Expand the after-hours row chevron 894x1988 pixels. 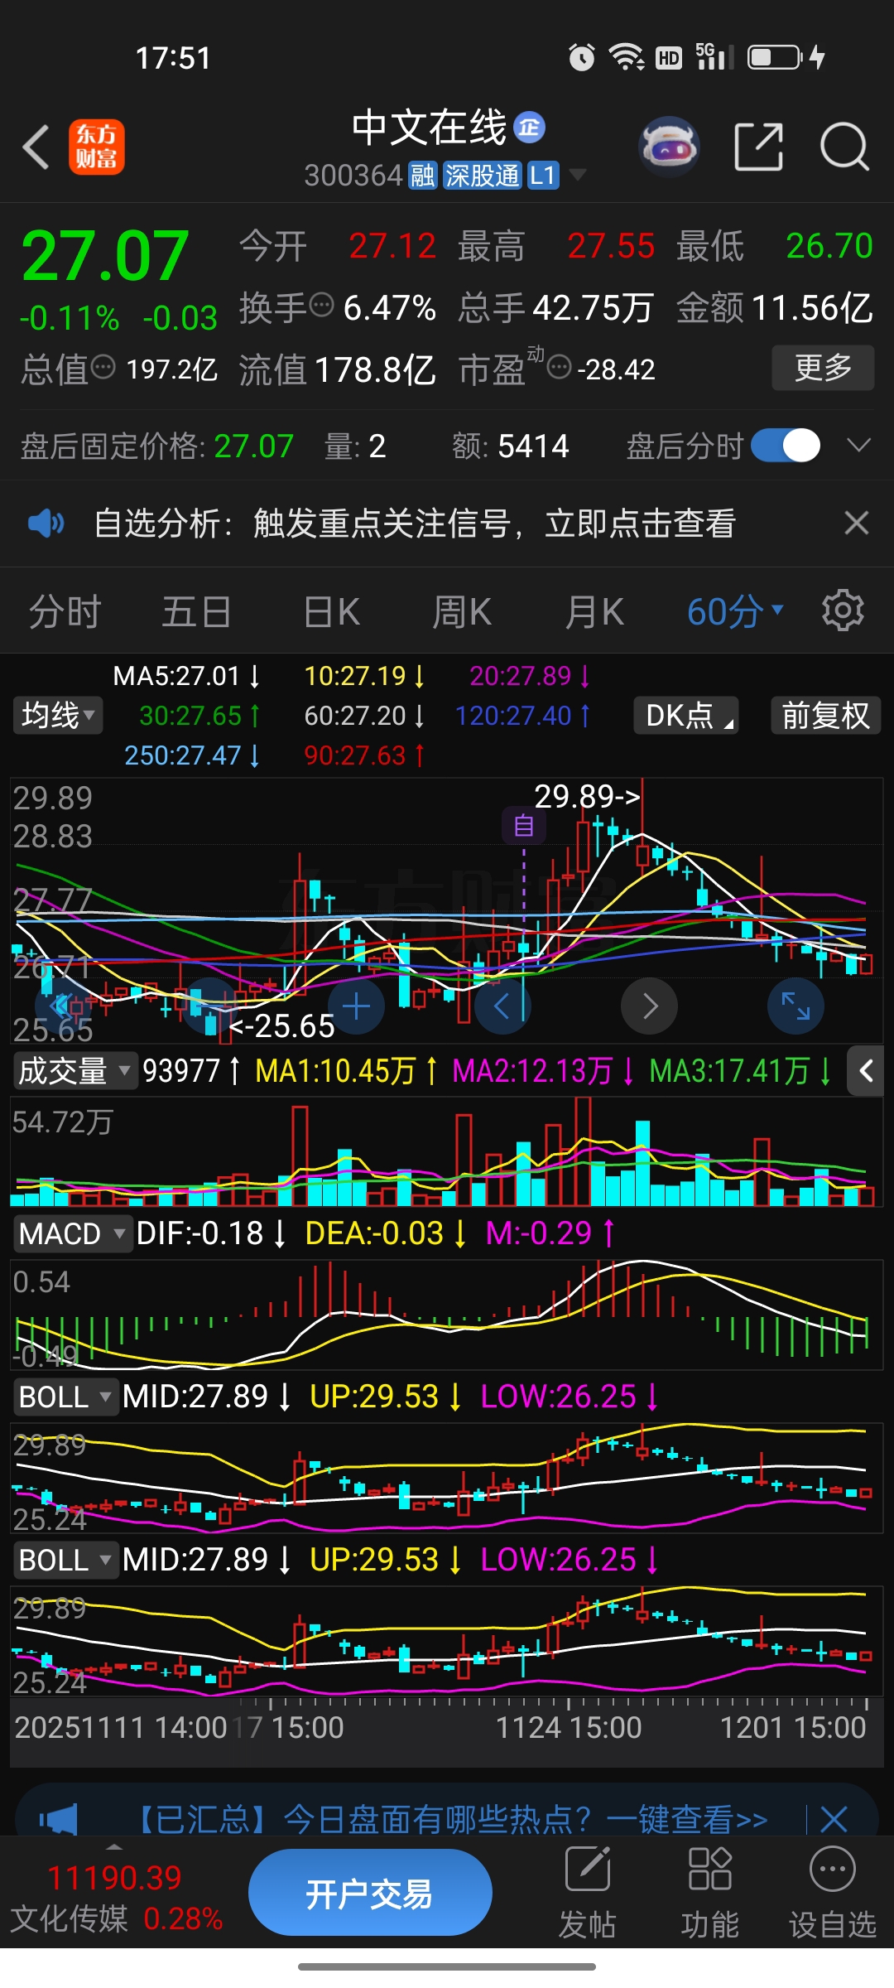(x=859, y=446)
